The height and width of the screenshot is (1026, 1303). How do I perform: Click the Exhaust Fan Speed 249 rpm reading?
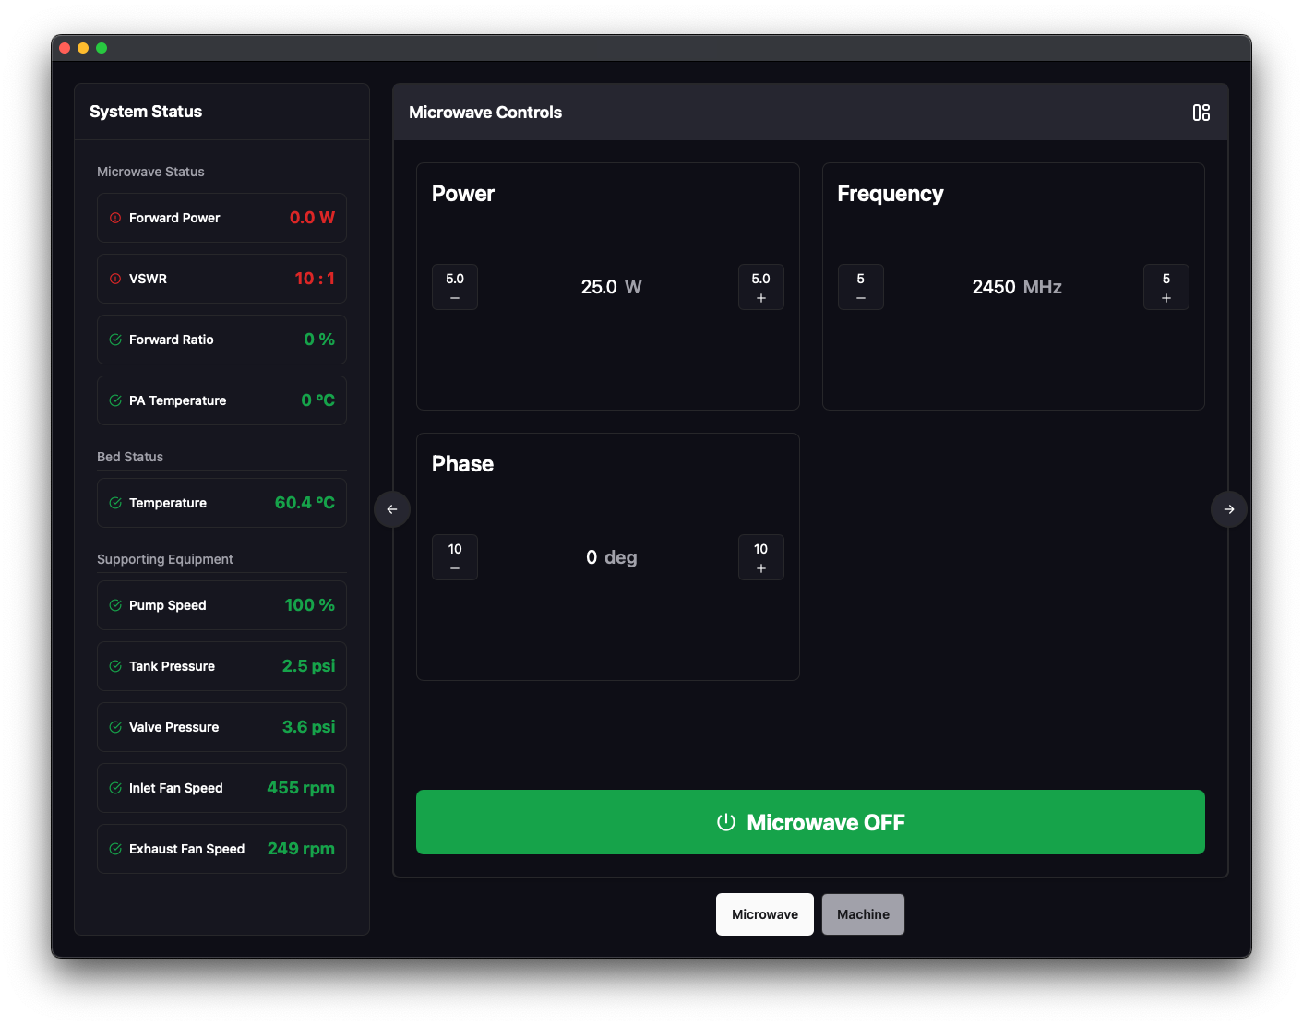[x=301, y=849]
